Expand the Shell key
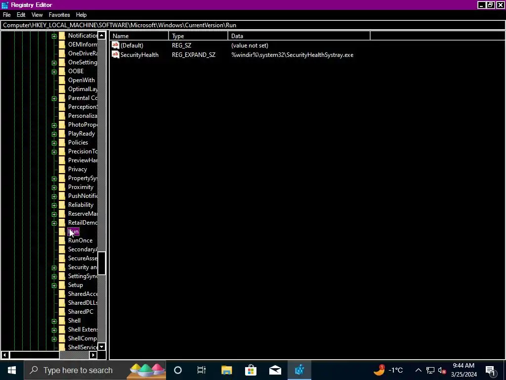 tap(54, 321)
